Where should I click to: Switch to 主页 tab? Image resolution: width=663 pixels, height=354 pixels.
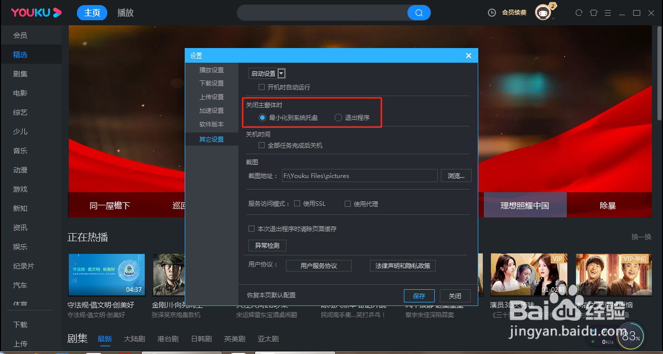click(92, 13)
